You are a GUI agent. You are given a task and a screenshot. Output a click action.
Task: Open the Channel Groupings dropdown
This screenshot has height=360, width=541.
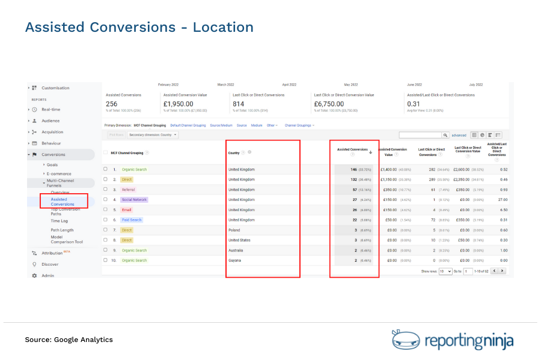click(299, 125)
